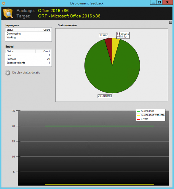Click the Office 2016 x86 package name

(53, 11)
